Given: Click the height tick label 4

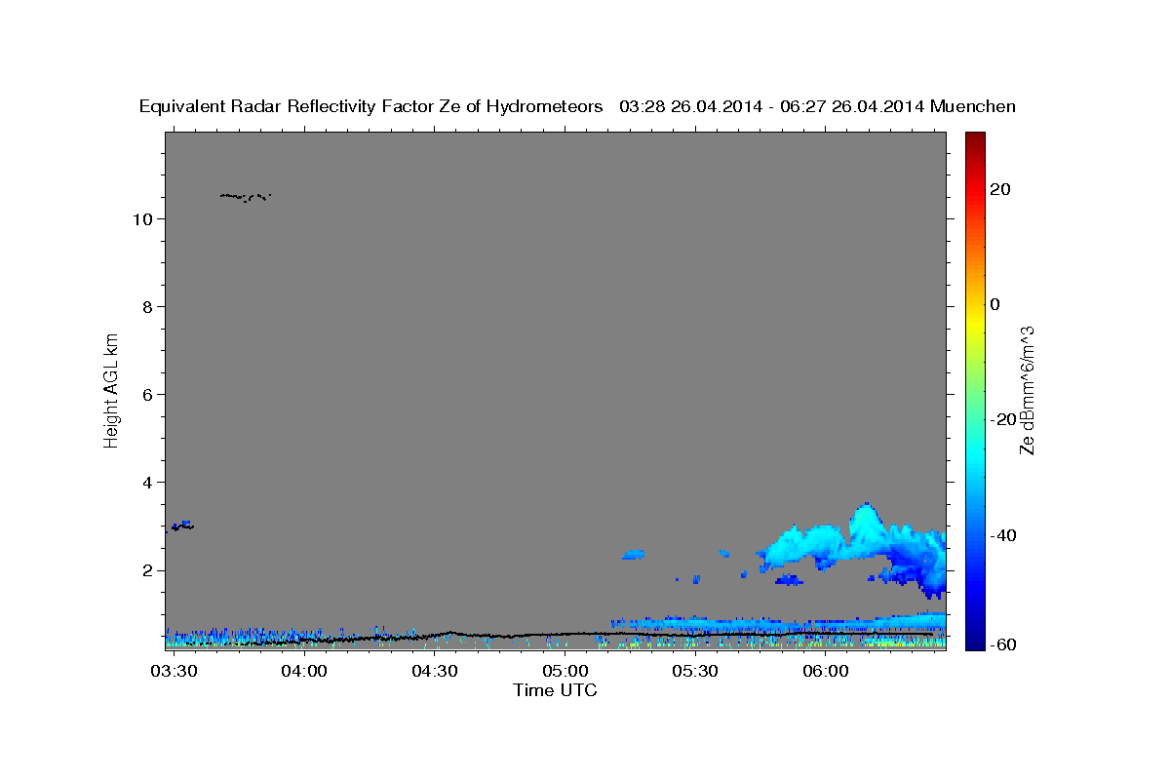Looking at the screenshot, I should tap(145, 483).
